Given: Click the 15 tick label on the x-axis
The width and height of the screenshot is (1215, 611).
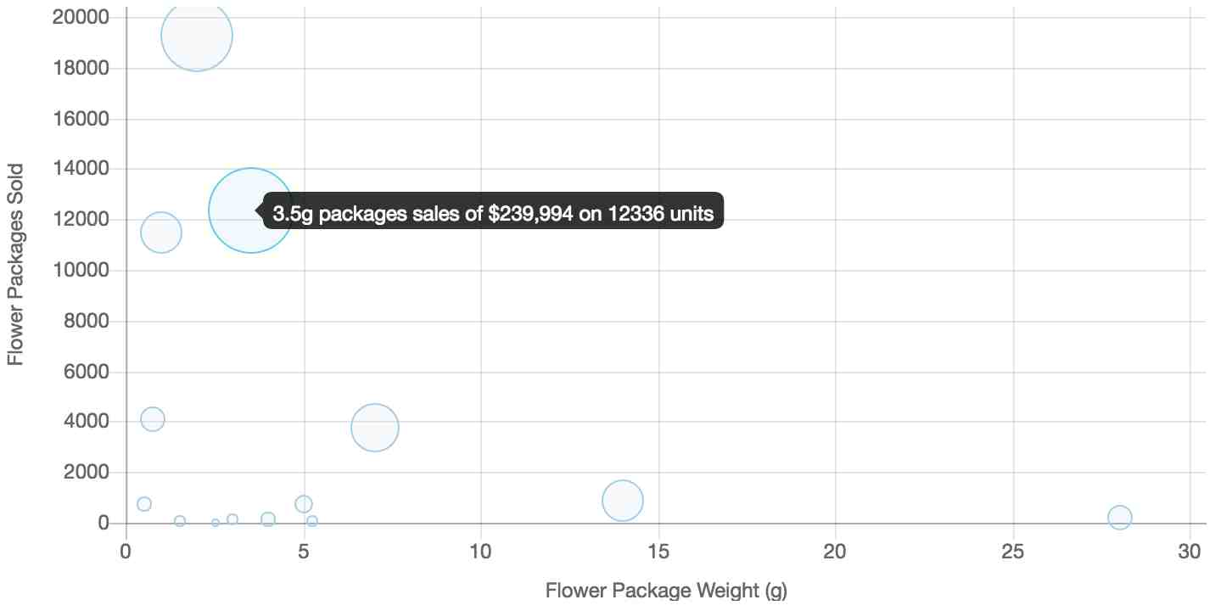Looking at the screenshot, I should click(x=658, y=552).
